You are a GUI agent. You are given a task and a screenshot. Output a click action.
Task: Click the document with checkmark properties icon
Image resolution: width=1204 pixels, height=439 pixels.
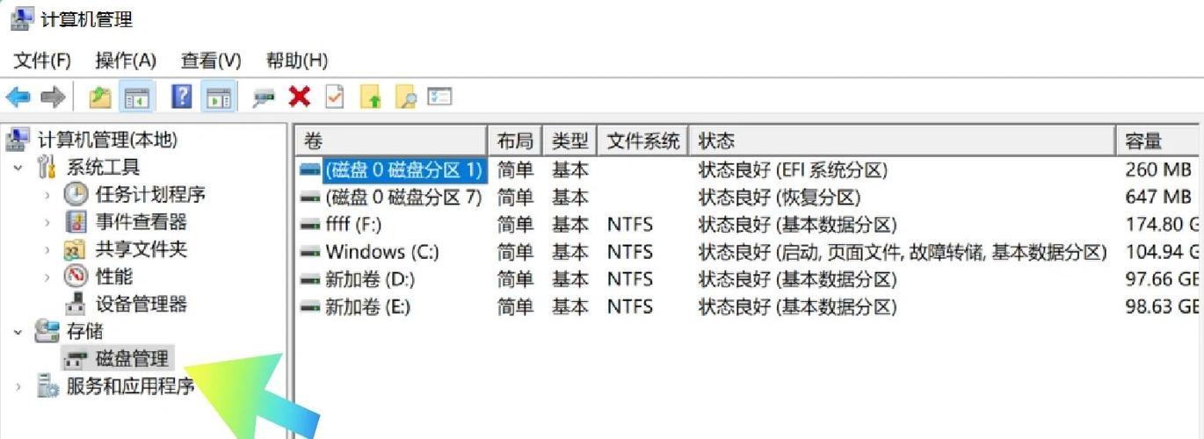[335, 97]
